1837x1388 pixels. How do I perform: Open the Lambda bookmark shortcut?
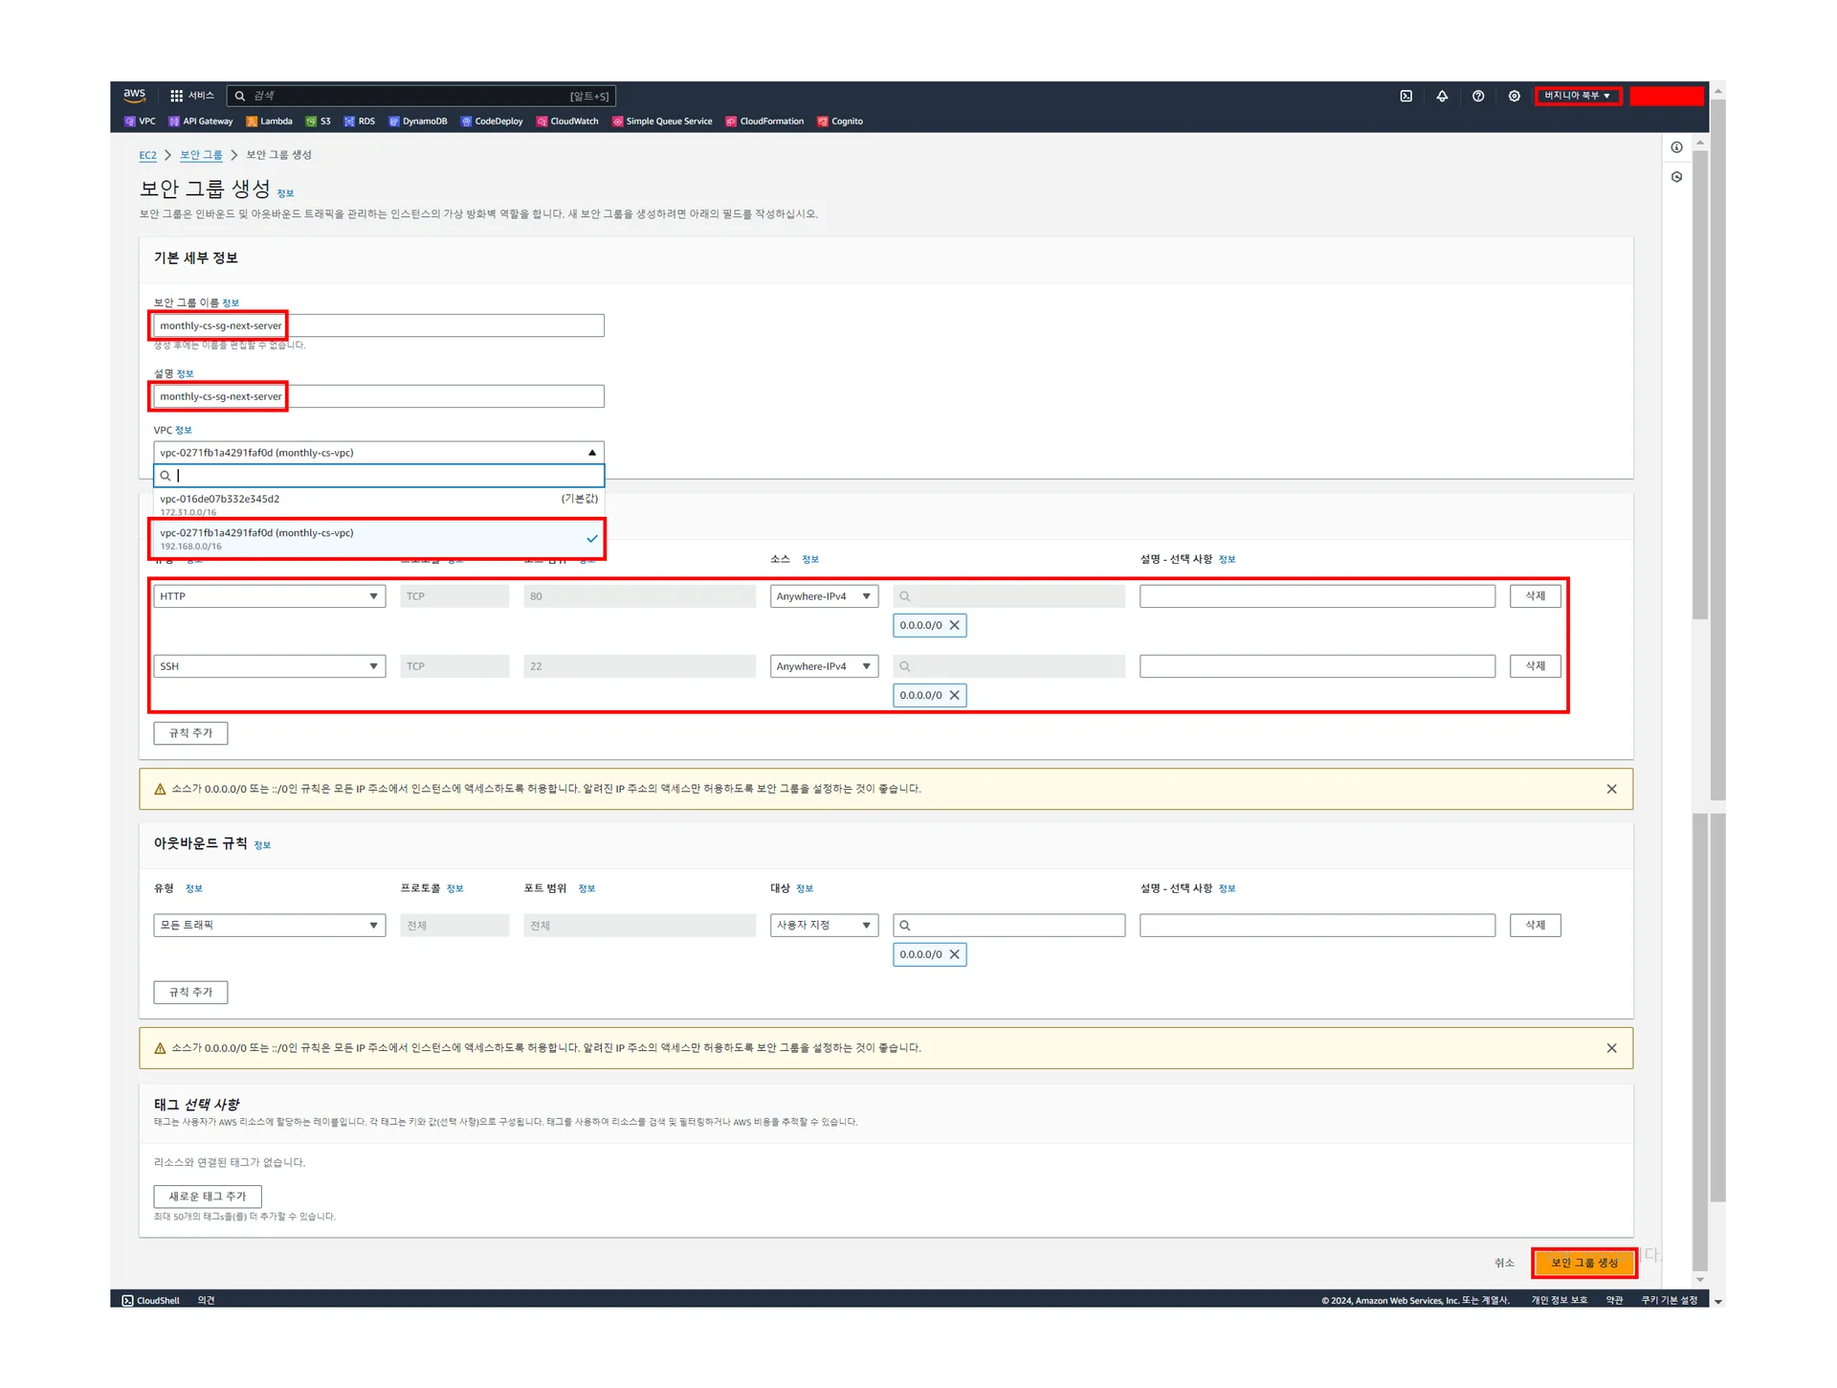point(269,122)
